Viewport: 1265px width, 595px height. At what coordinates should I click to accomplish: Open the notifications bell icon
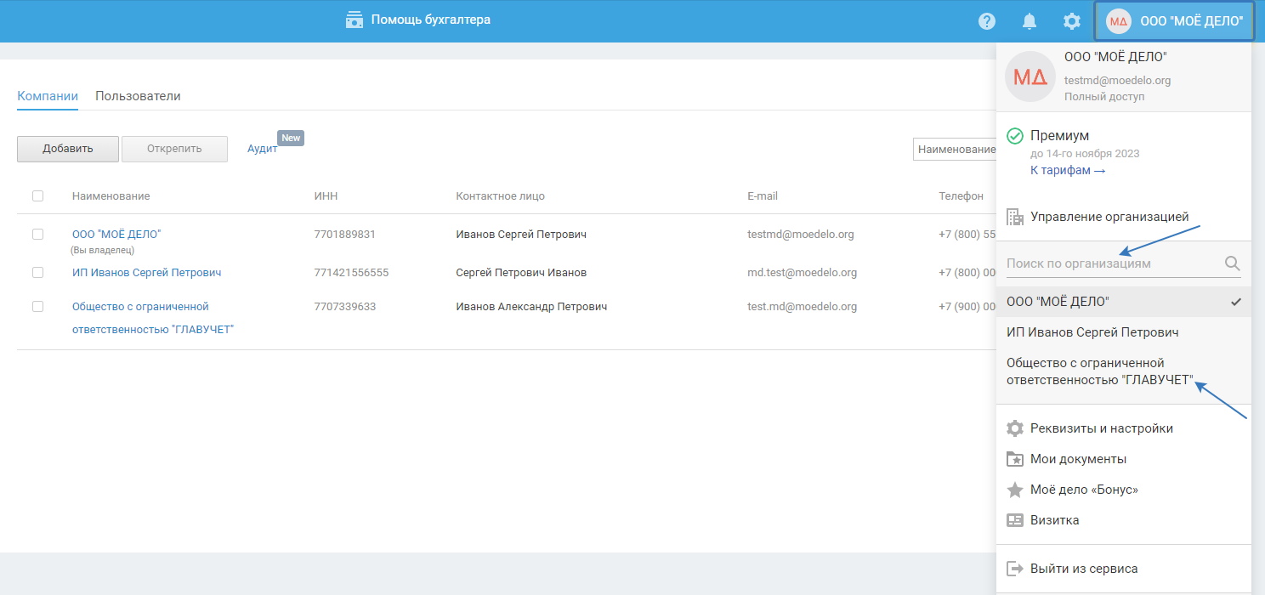pyautogui.click(x=1030, y=21)
